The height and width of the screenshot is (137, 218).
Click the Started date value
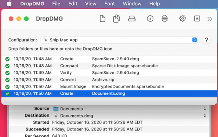click(x=97, y=122)
